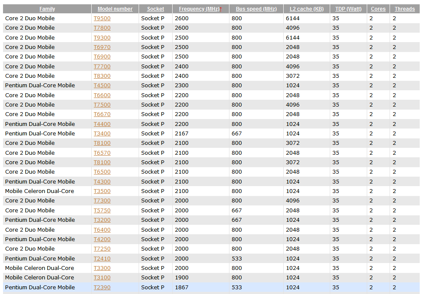Click the 2600 frequency in T7800 row

click(182, 28)
